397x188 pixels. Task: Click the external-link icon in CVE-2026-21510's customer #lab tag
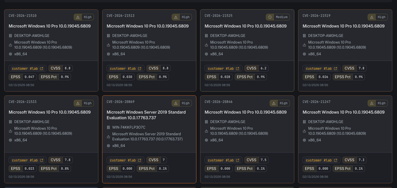coord(42,69)
